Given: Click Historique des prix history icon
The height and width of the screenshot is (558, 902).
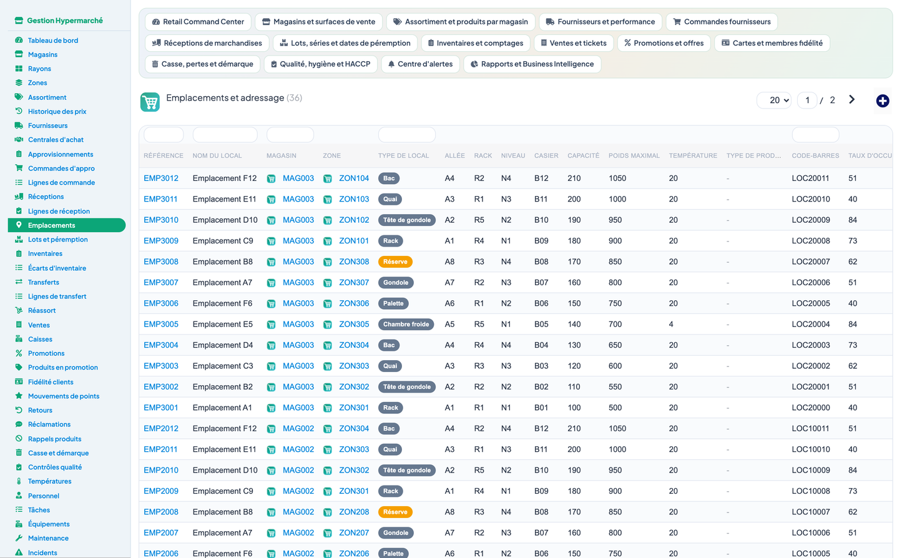Looking at the screenshot, I should 19,111.
